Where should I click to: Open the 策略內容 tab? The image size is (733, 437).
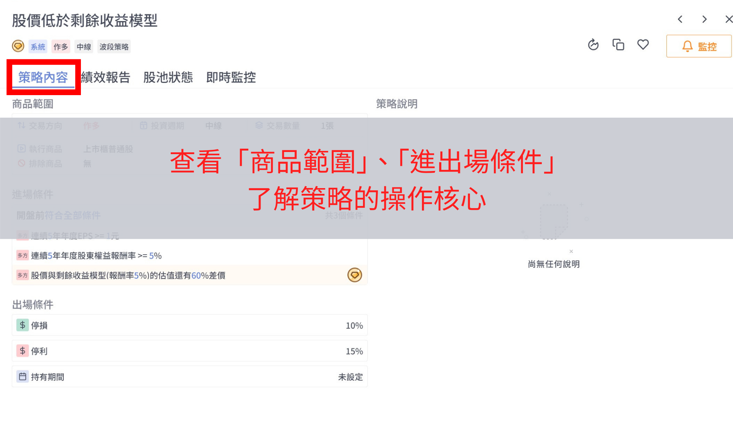coord(43,77)
